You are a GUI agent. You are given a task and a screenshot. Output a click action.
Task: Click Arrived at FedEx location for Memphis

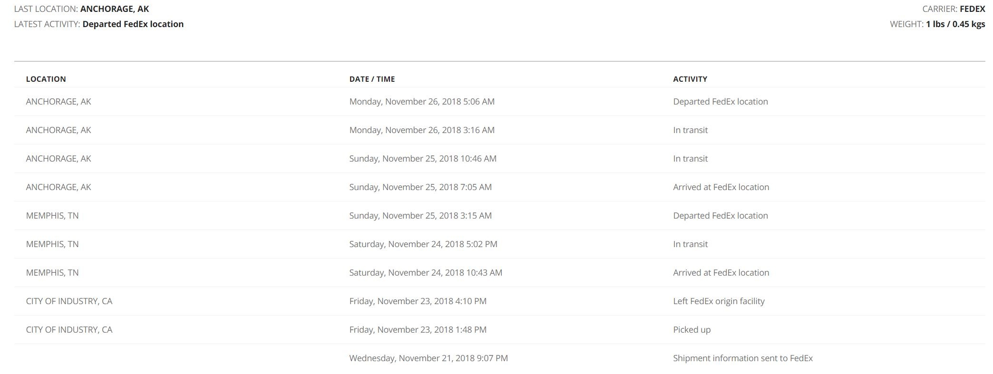click(721, 273)
